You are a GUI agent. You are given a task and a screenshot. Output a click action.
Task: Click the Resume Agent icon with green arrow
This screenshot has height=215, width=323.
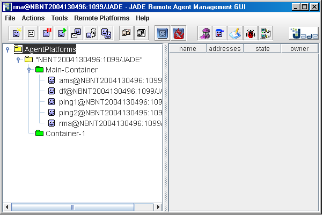pyautogui.click(x=61, y=33)
